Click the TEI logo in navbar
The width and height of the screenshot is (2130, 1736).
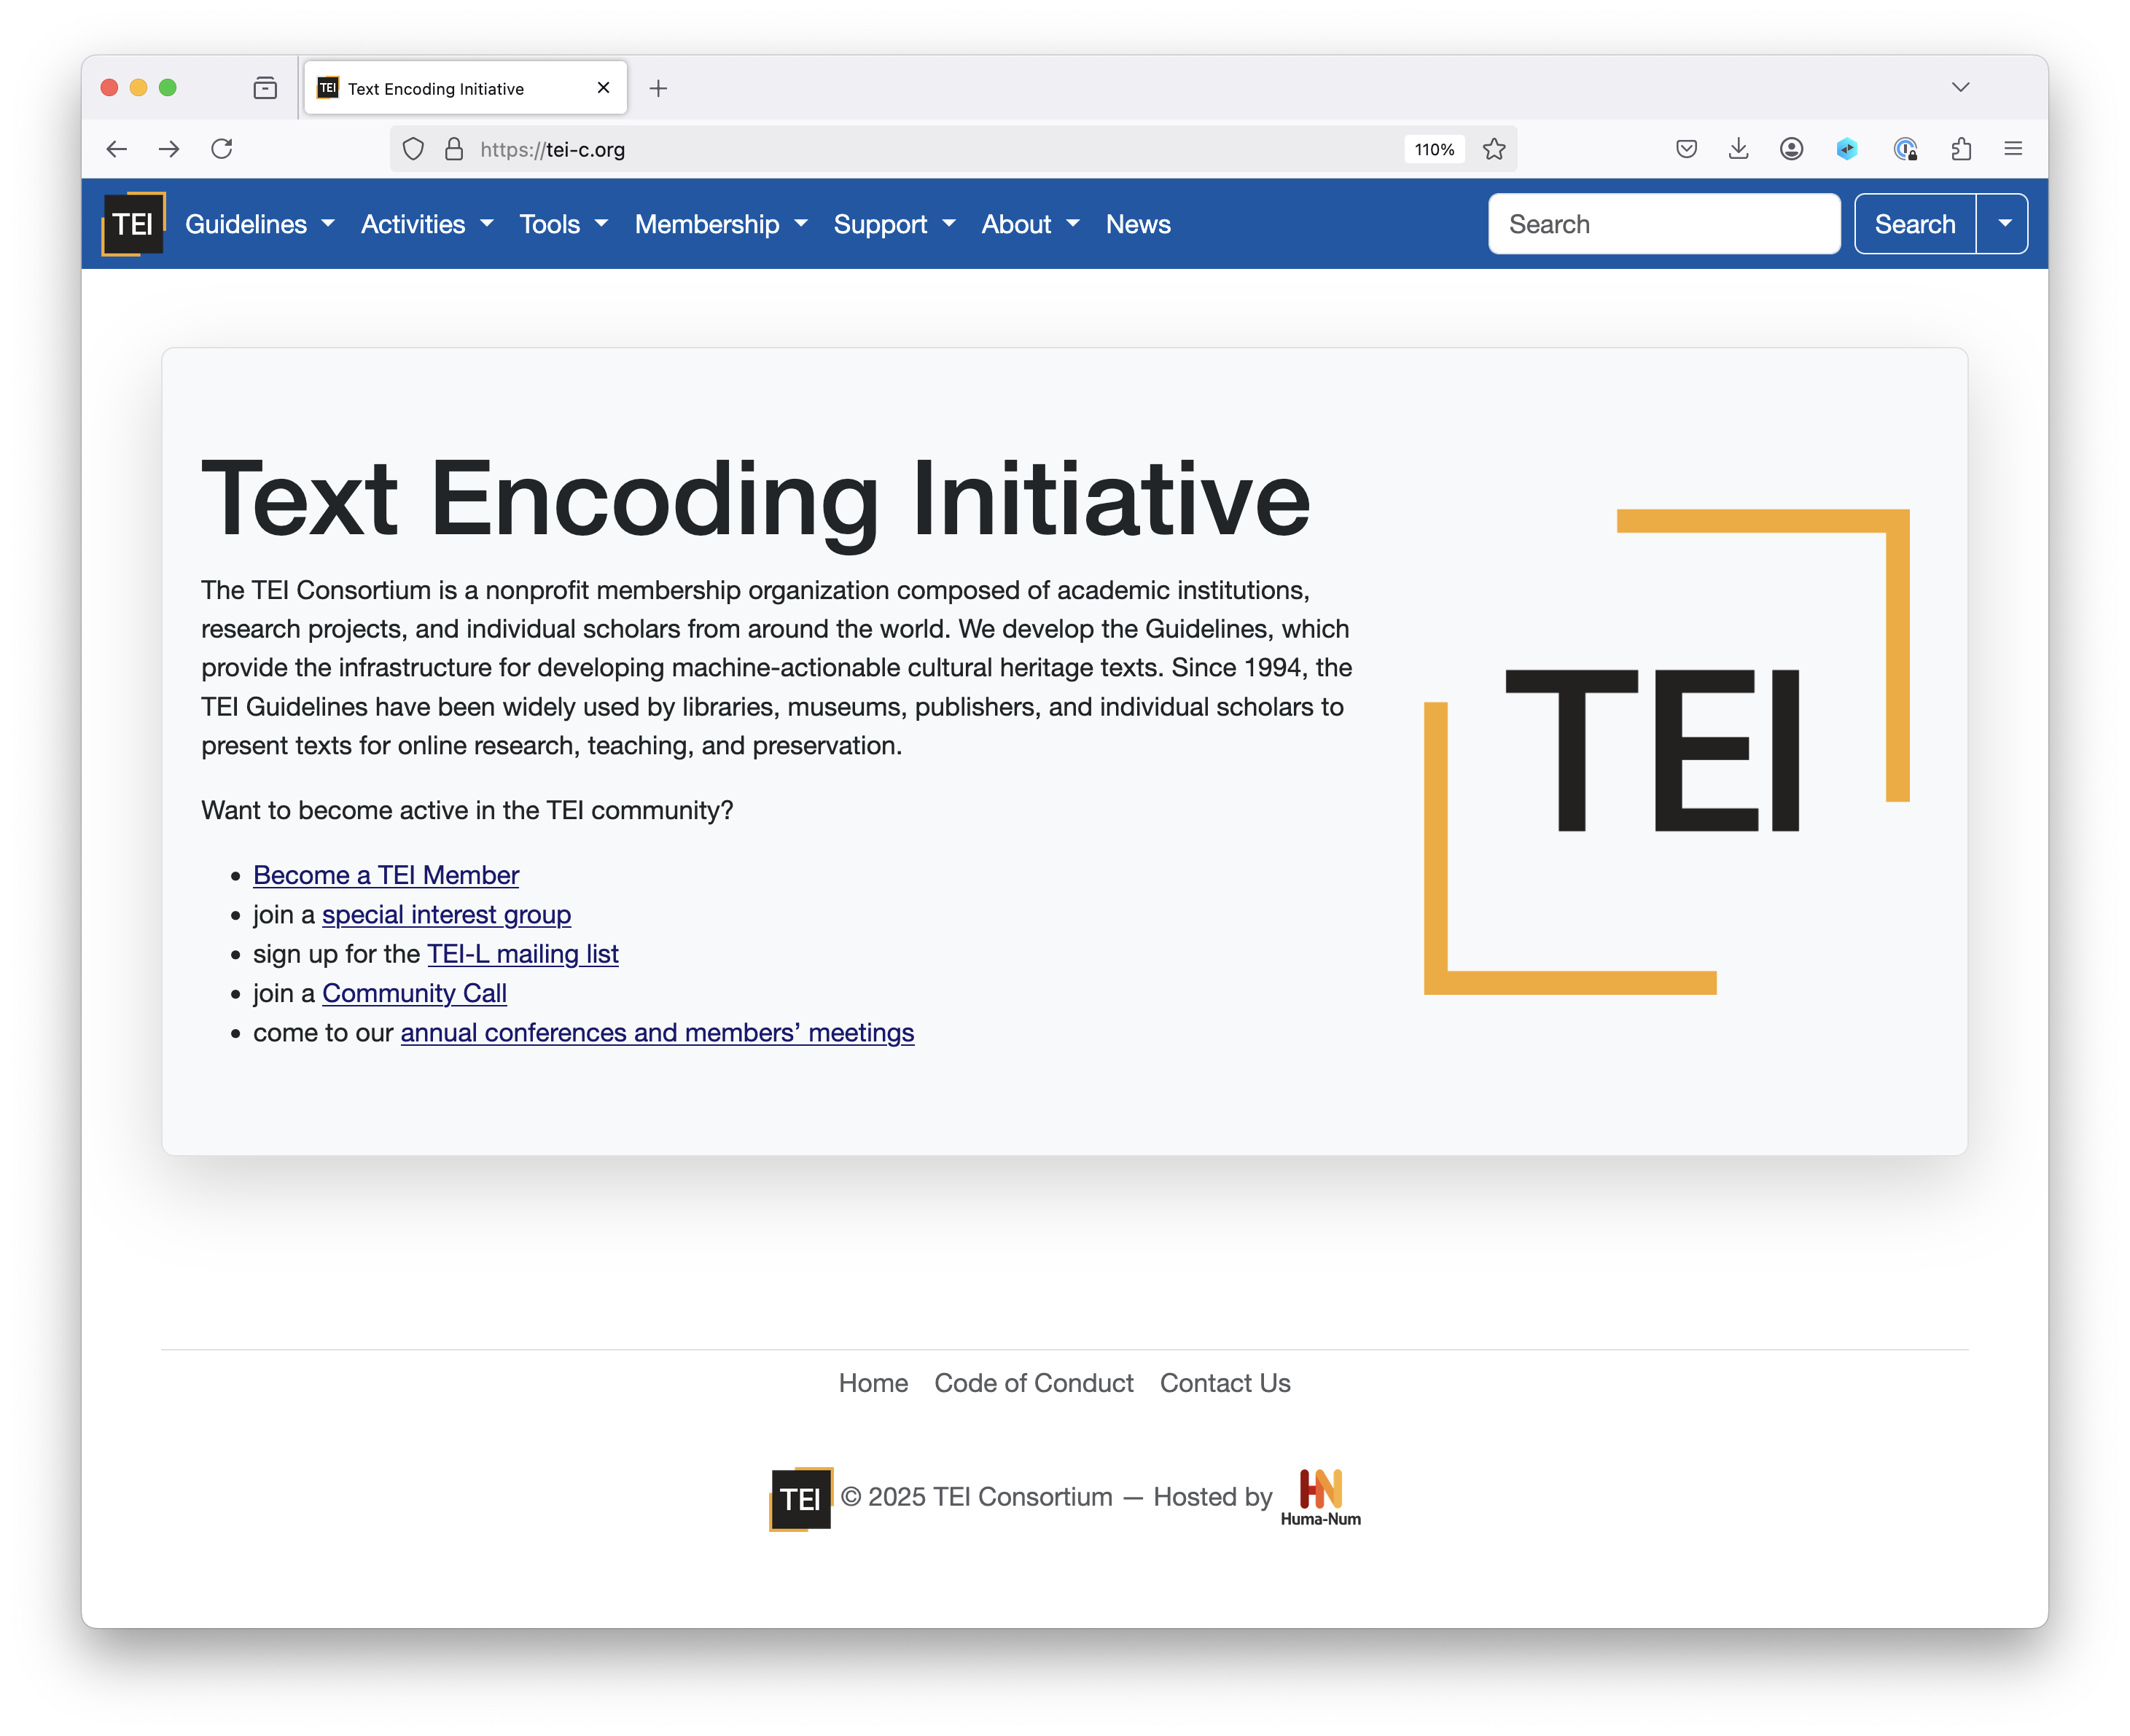click(133, 224)
